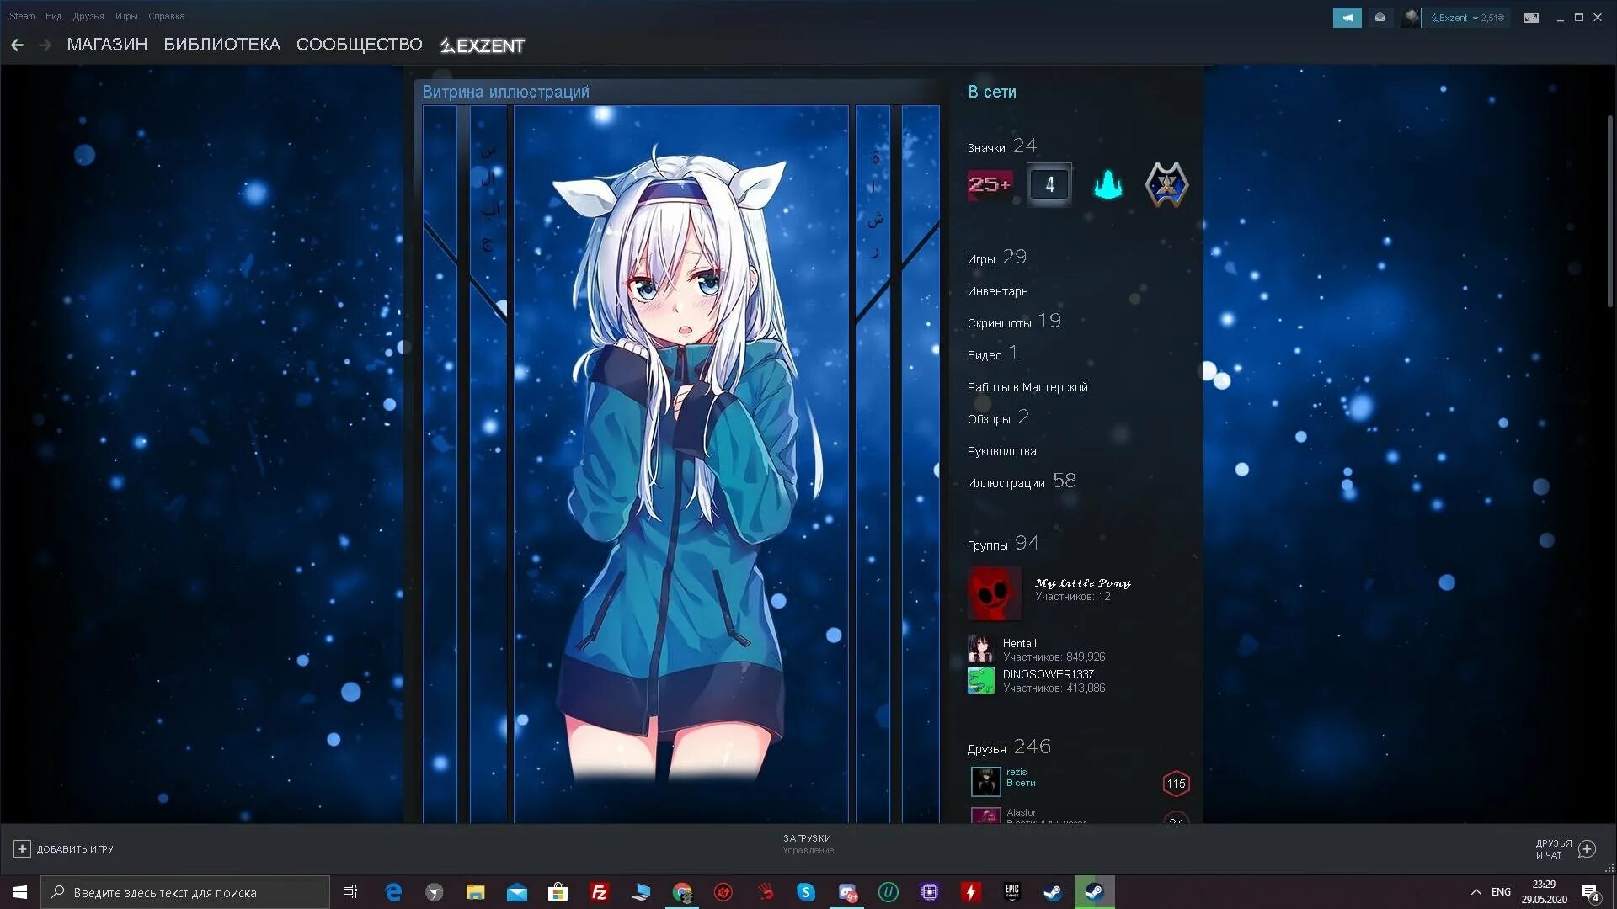
Task: Open the Friends & Chat plus icon
Action: click(1587, 848)
